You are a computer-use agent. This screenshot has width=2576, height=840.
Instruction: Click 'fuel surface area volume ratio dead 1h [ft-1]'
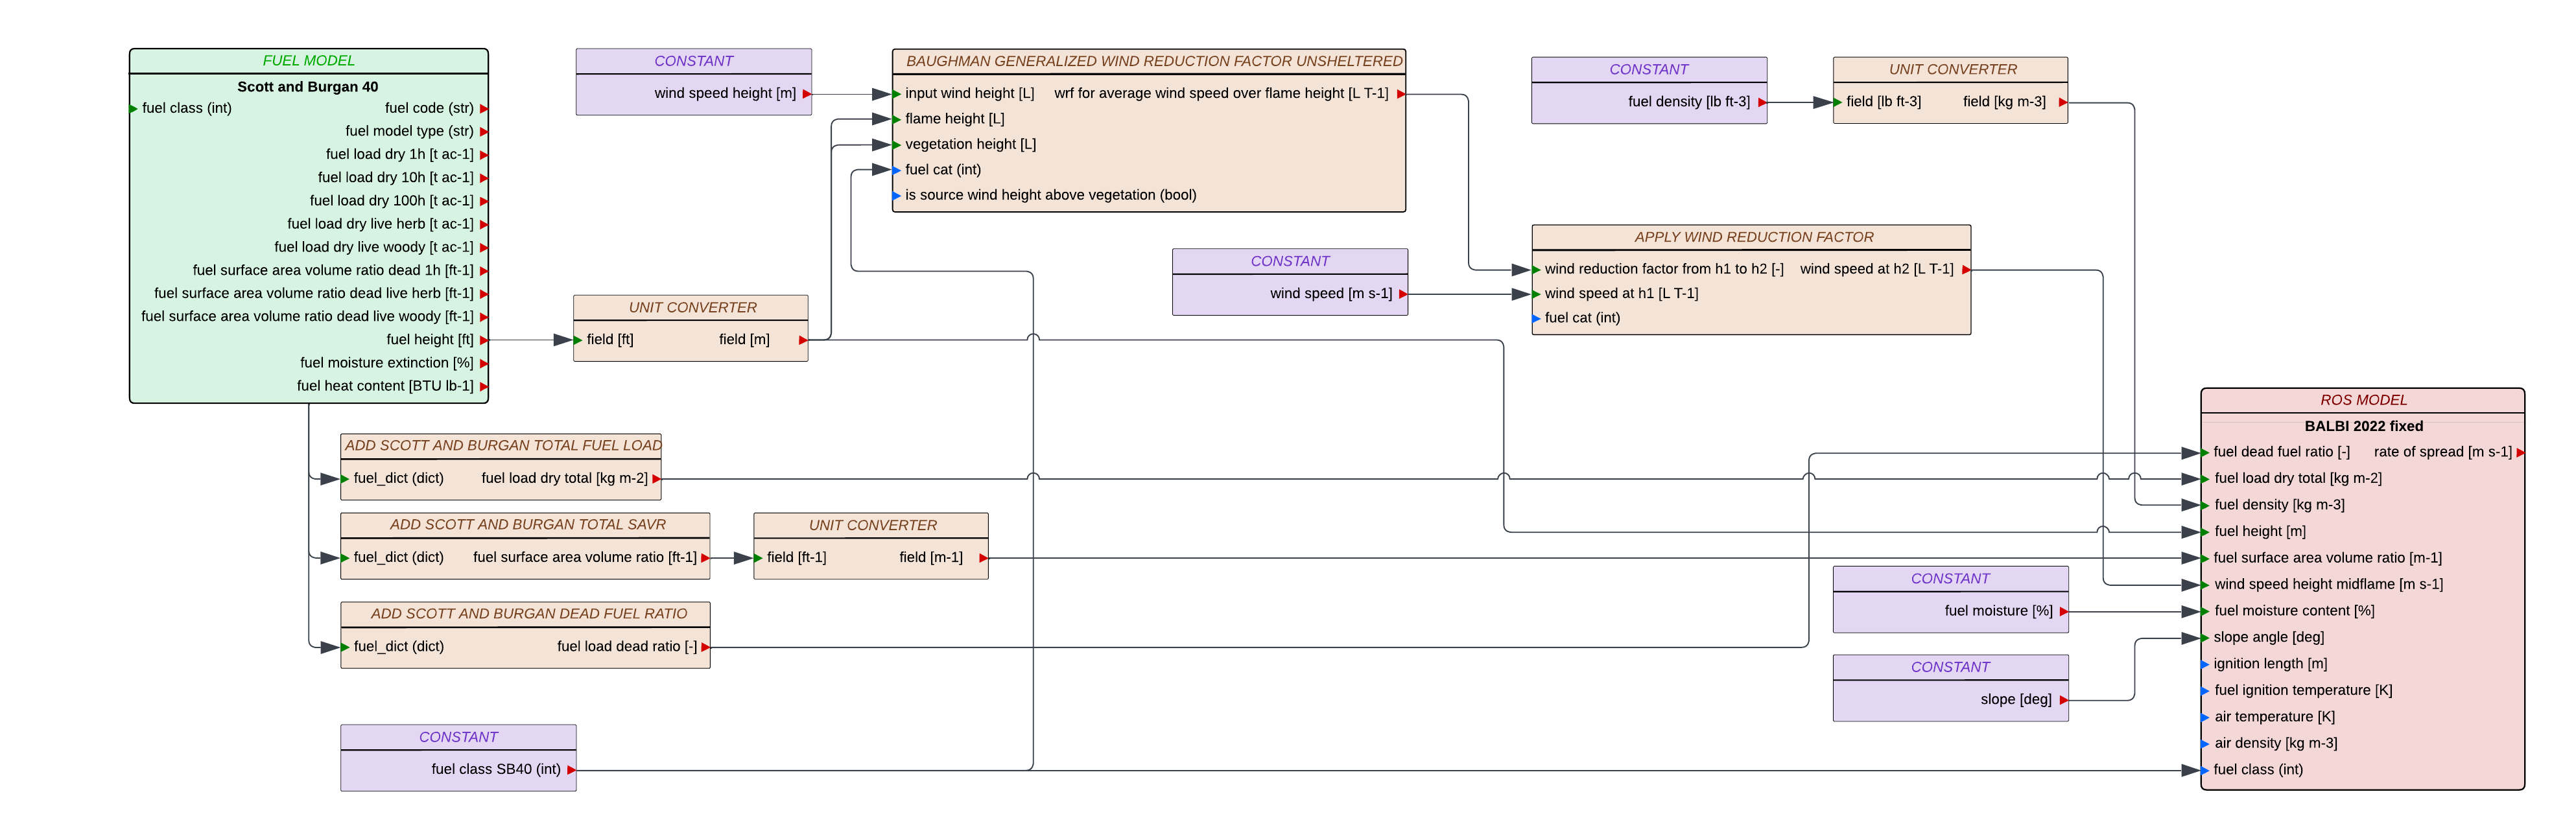(x=333, y=270)
